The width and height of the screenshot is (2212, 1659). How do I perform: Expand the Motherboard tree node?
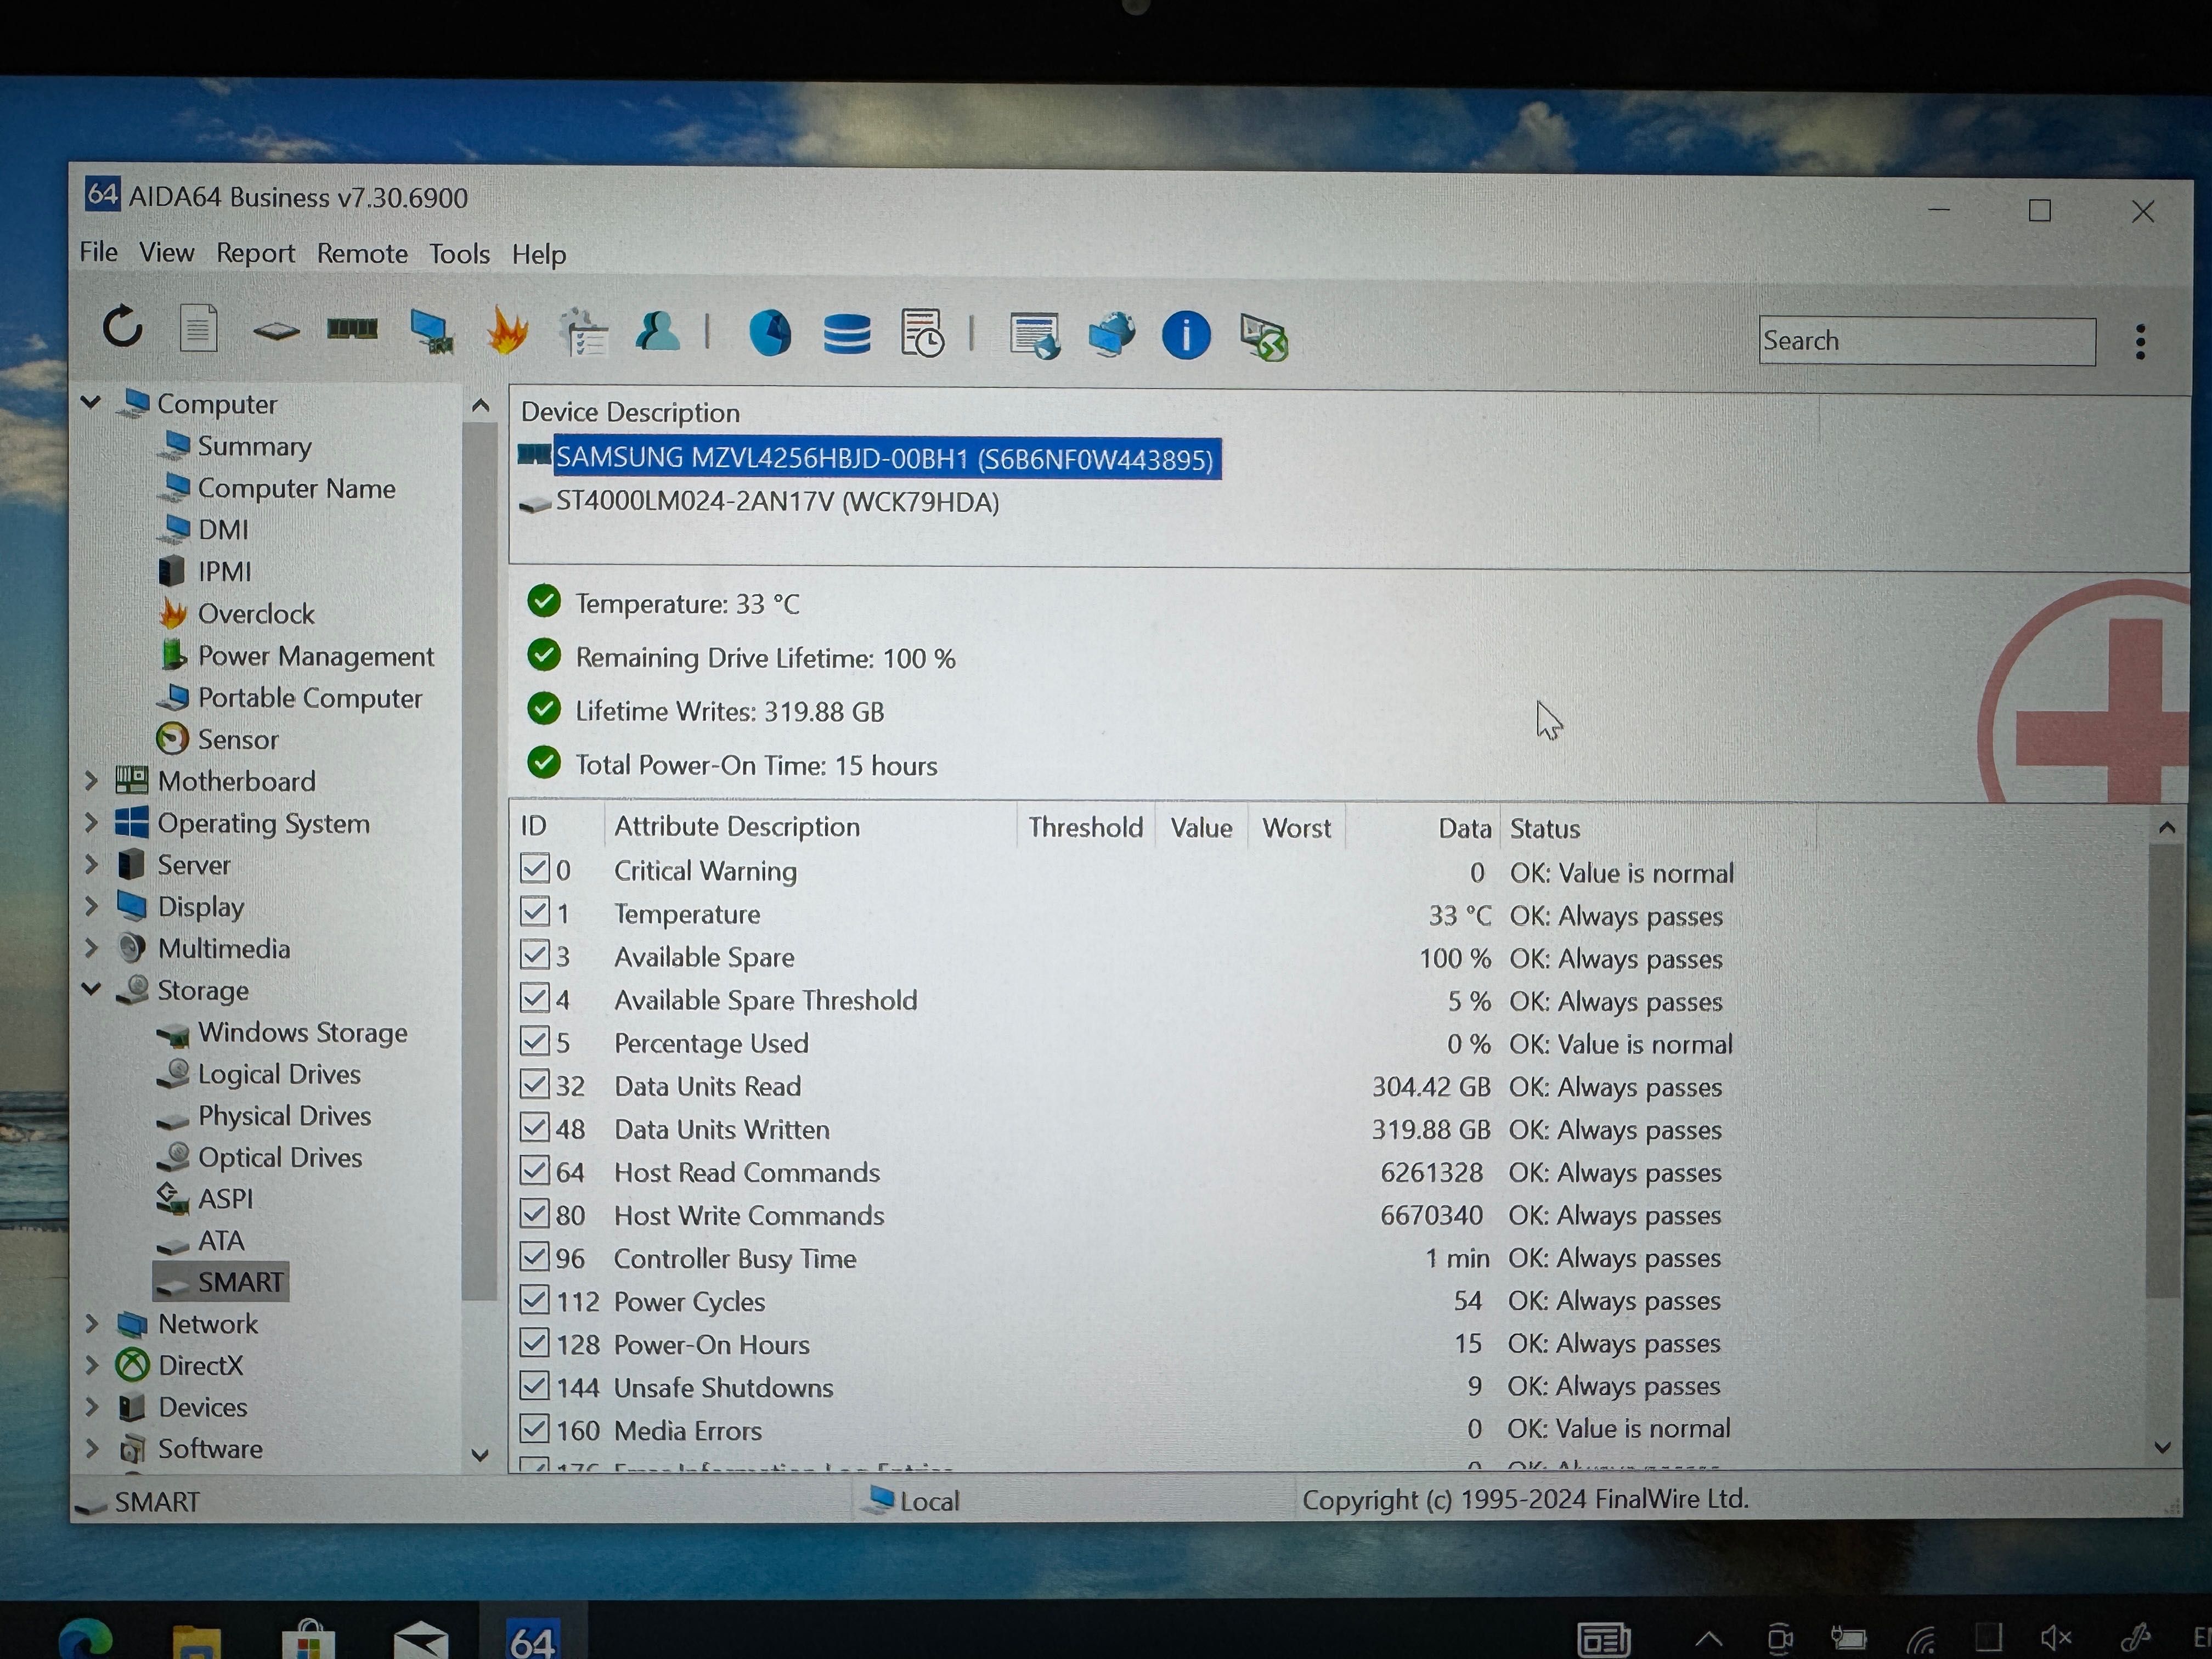[91, 780]
